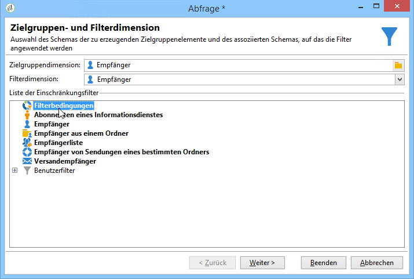Select Empfänger von Sendungen eines bestimmten Ordners
The image size is (414, 279).
tap(122, 152)
